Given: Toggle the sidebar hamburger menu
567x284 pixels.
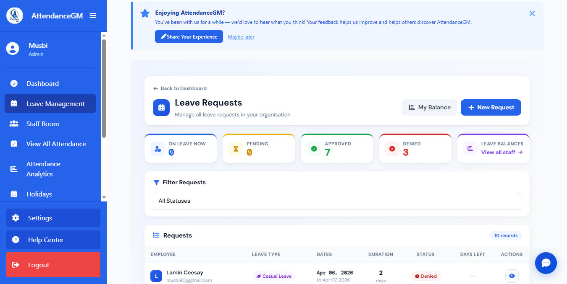Looking at the screenshot, I should 93,15.
